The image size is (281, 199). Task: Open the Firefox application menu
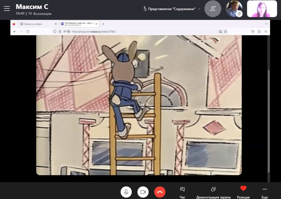[266, 31]
